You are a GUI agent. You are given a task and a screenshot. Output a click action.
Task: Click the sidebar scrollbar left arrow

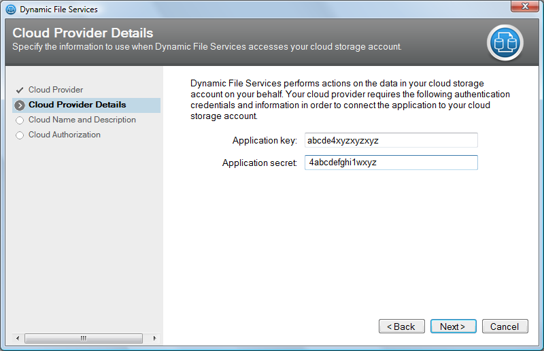[12, 338]
